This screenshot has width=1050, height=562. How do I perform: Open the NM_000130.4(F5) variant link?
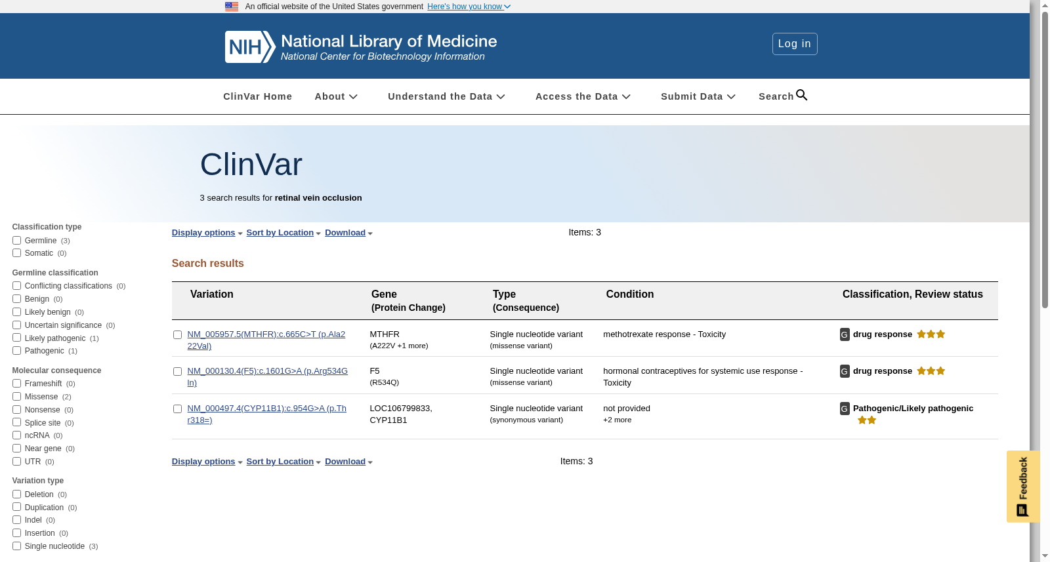[x=267, y=377]
